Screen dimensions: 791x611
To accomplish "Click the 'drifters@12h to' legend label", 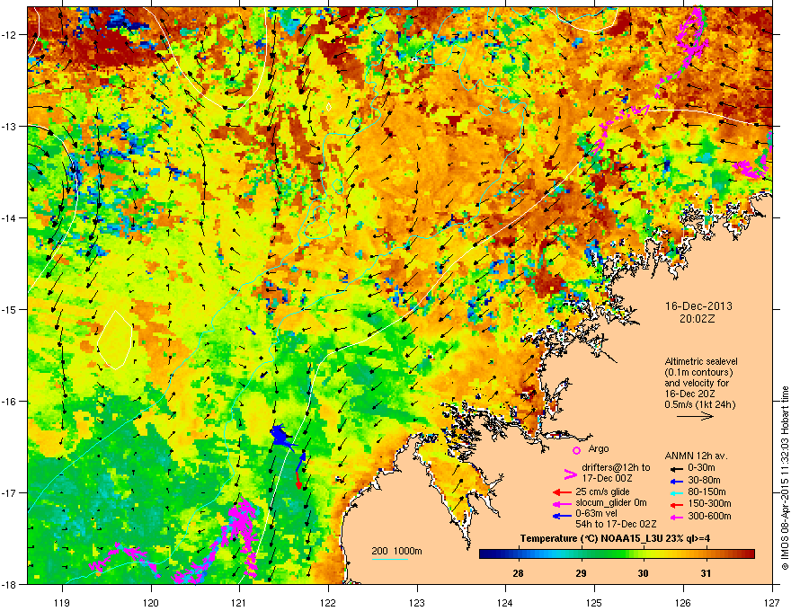I will coord(616,467).
